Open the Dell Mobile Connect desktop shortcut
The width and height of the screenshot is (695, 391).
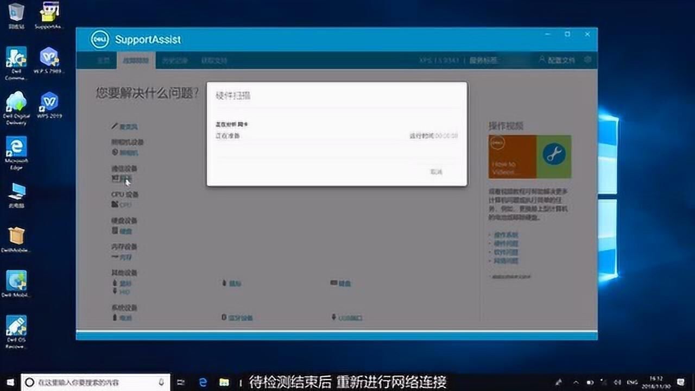16,284
